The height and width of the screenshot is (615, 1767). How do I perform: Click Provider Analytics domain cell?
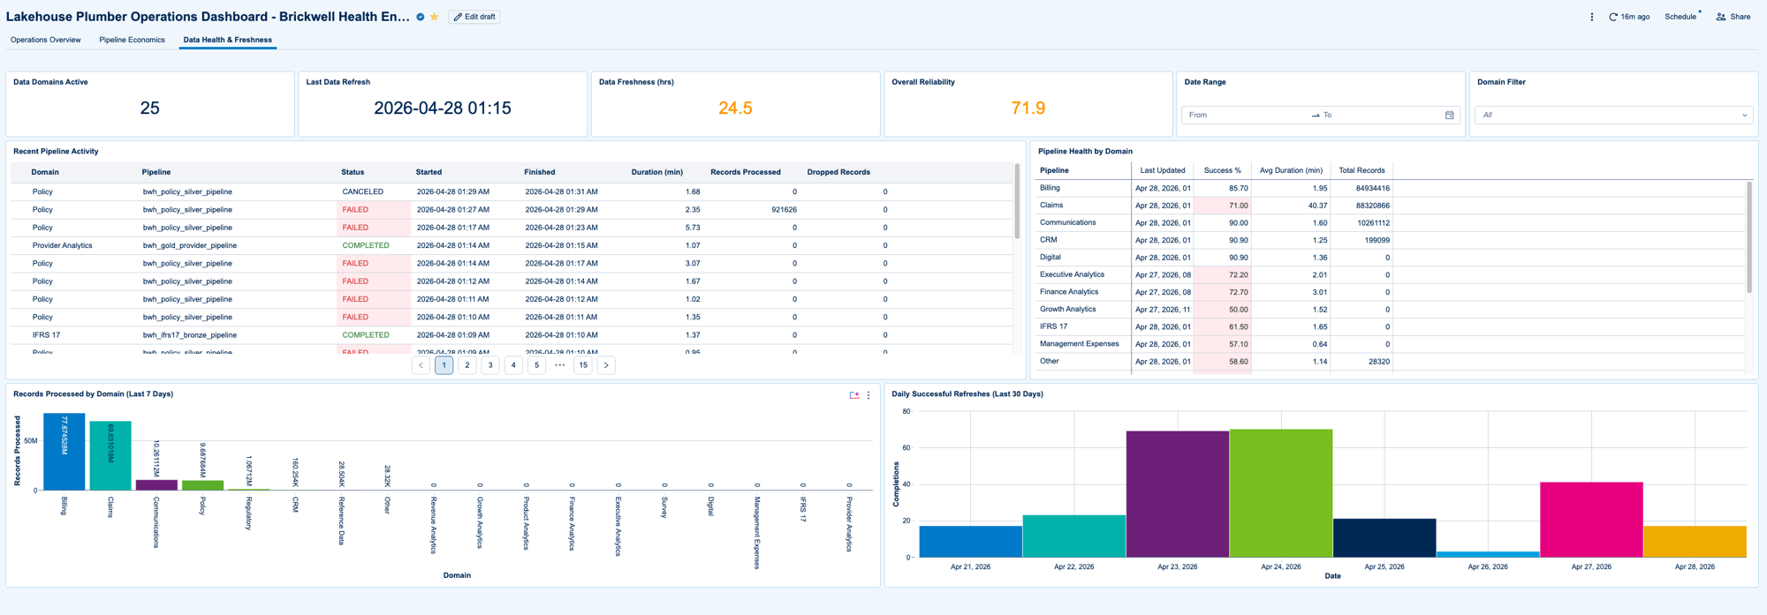tap(62, 245)
